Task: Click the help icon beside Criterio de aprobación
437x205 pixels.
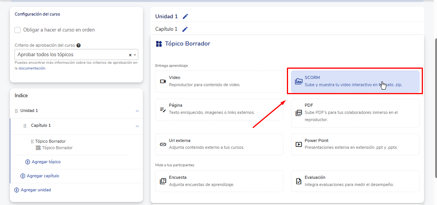Action: tap(78, 45)
